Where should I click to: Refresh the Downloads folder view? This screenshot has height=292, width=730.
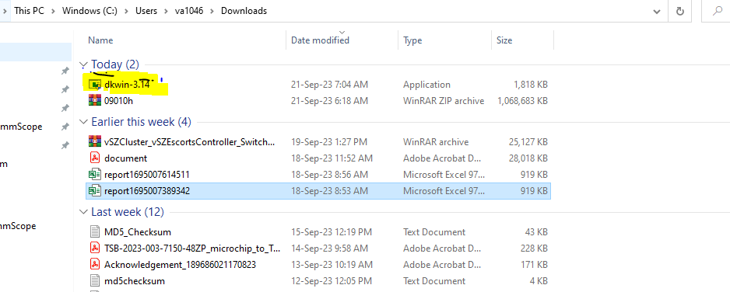[x=680, y=11]
